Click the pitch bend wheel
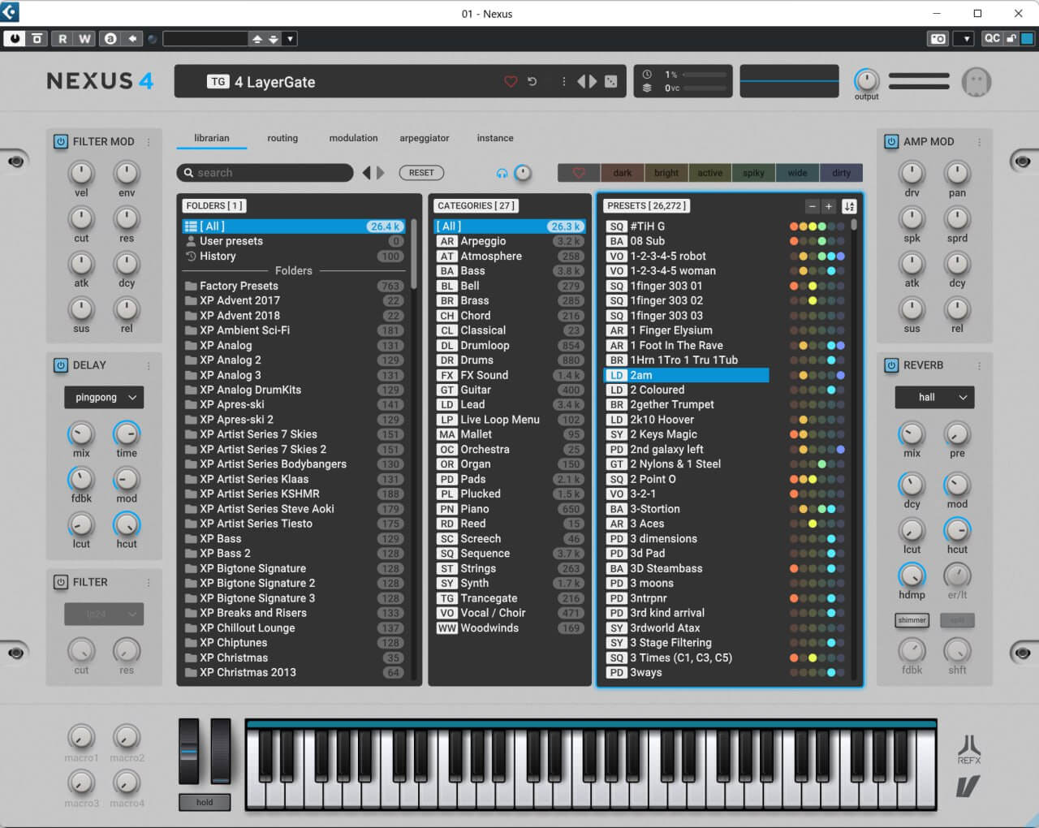This screenshot has width=1039, height=828. (188, 751)
